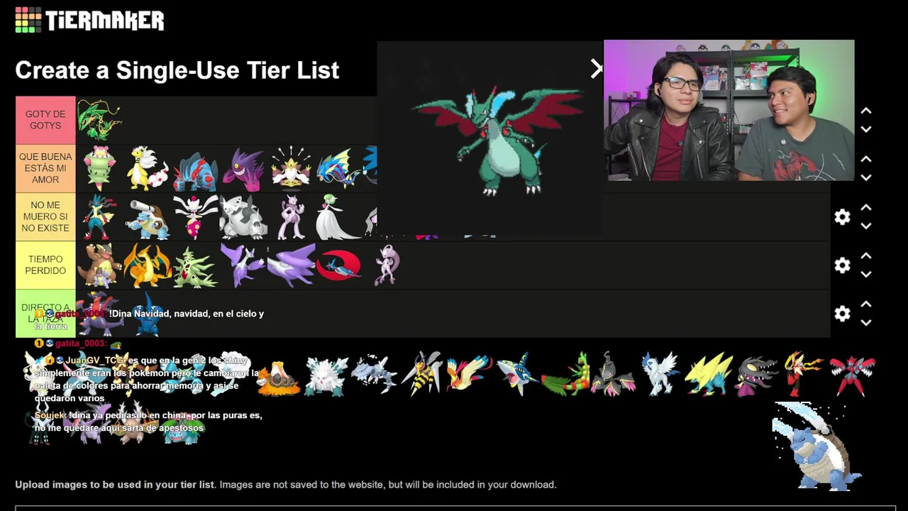Move QUE BUENA ESTÁS MI AMOR row up
Viewport: 908px width, 511px height.
tap(866, 160)
